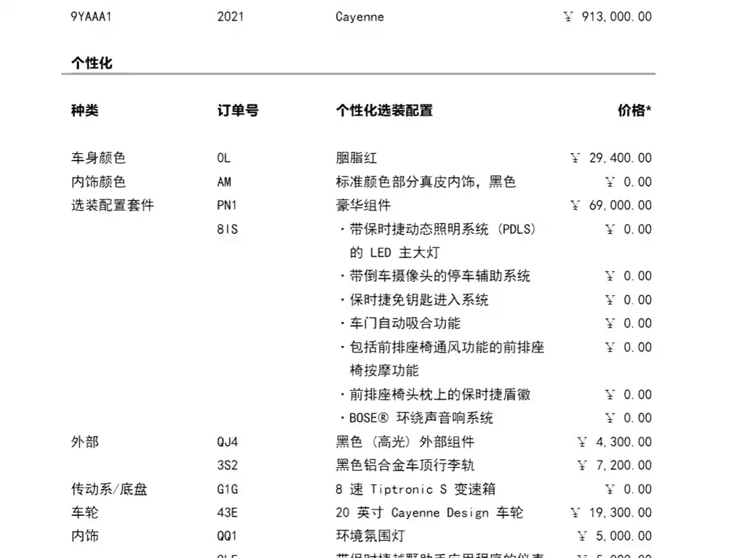
Task: Click the 传动系/底盘 category label
Action: (109, 489)
